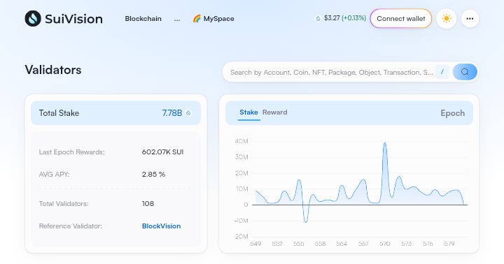Click the SUI price droplet icon
The image size is (504, 264).
[318, 19]
